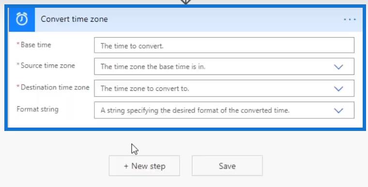368x187 pixels.
Task: Click the Format string label
Action: click(38, 109)
